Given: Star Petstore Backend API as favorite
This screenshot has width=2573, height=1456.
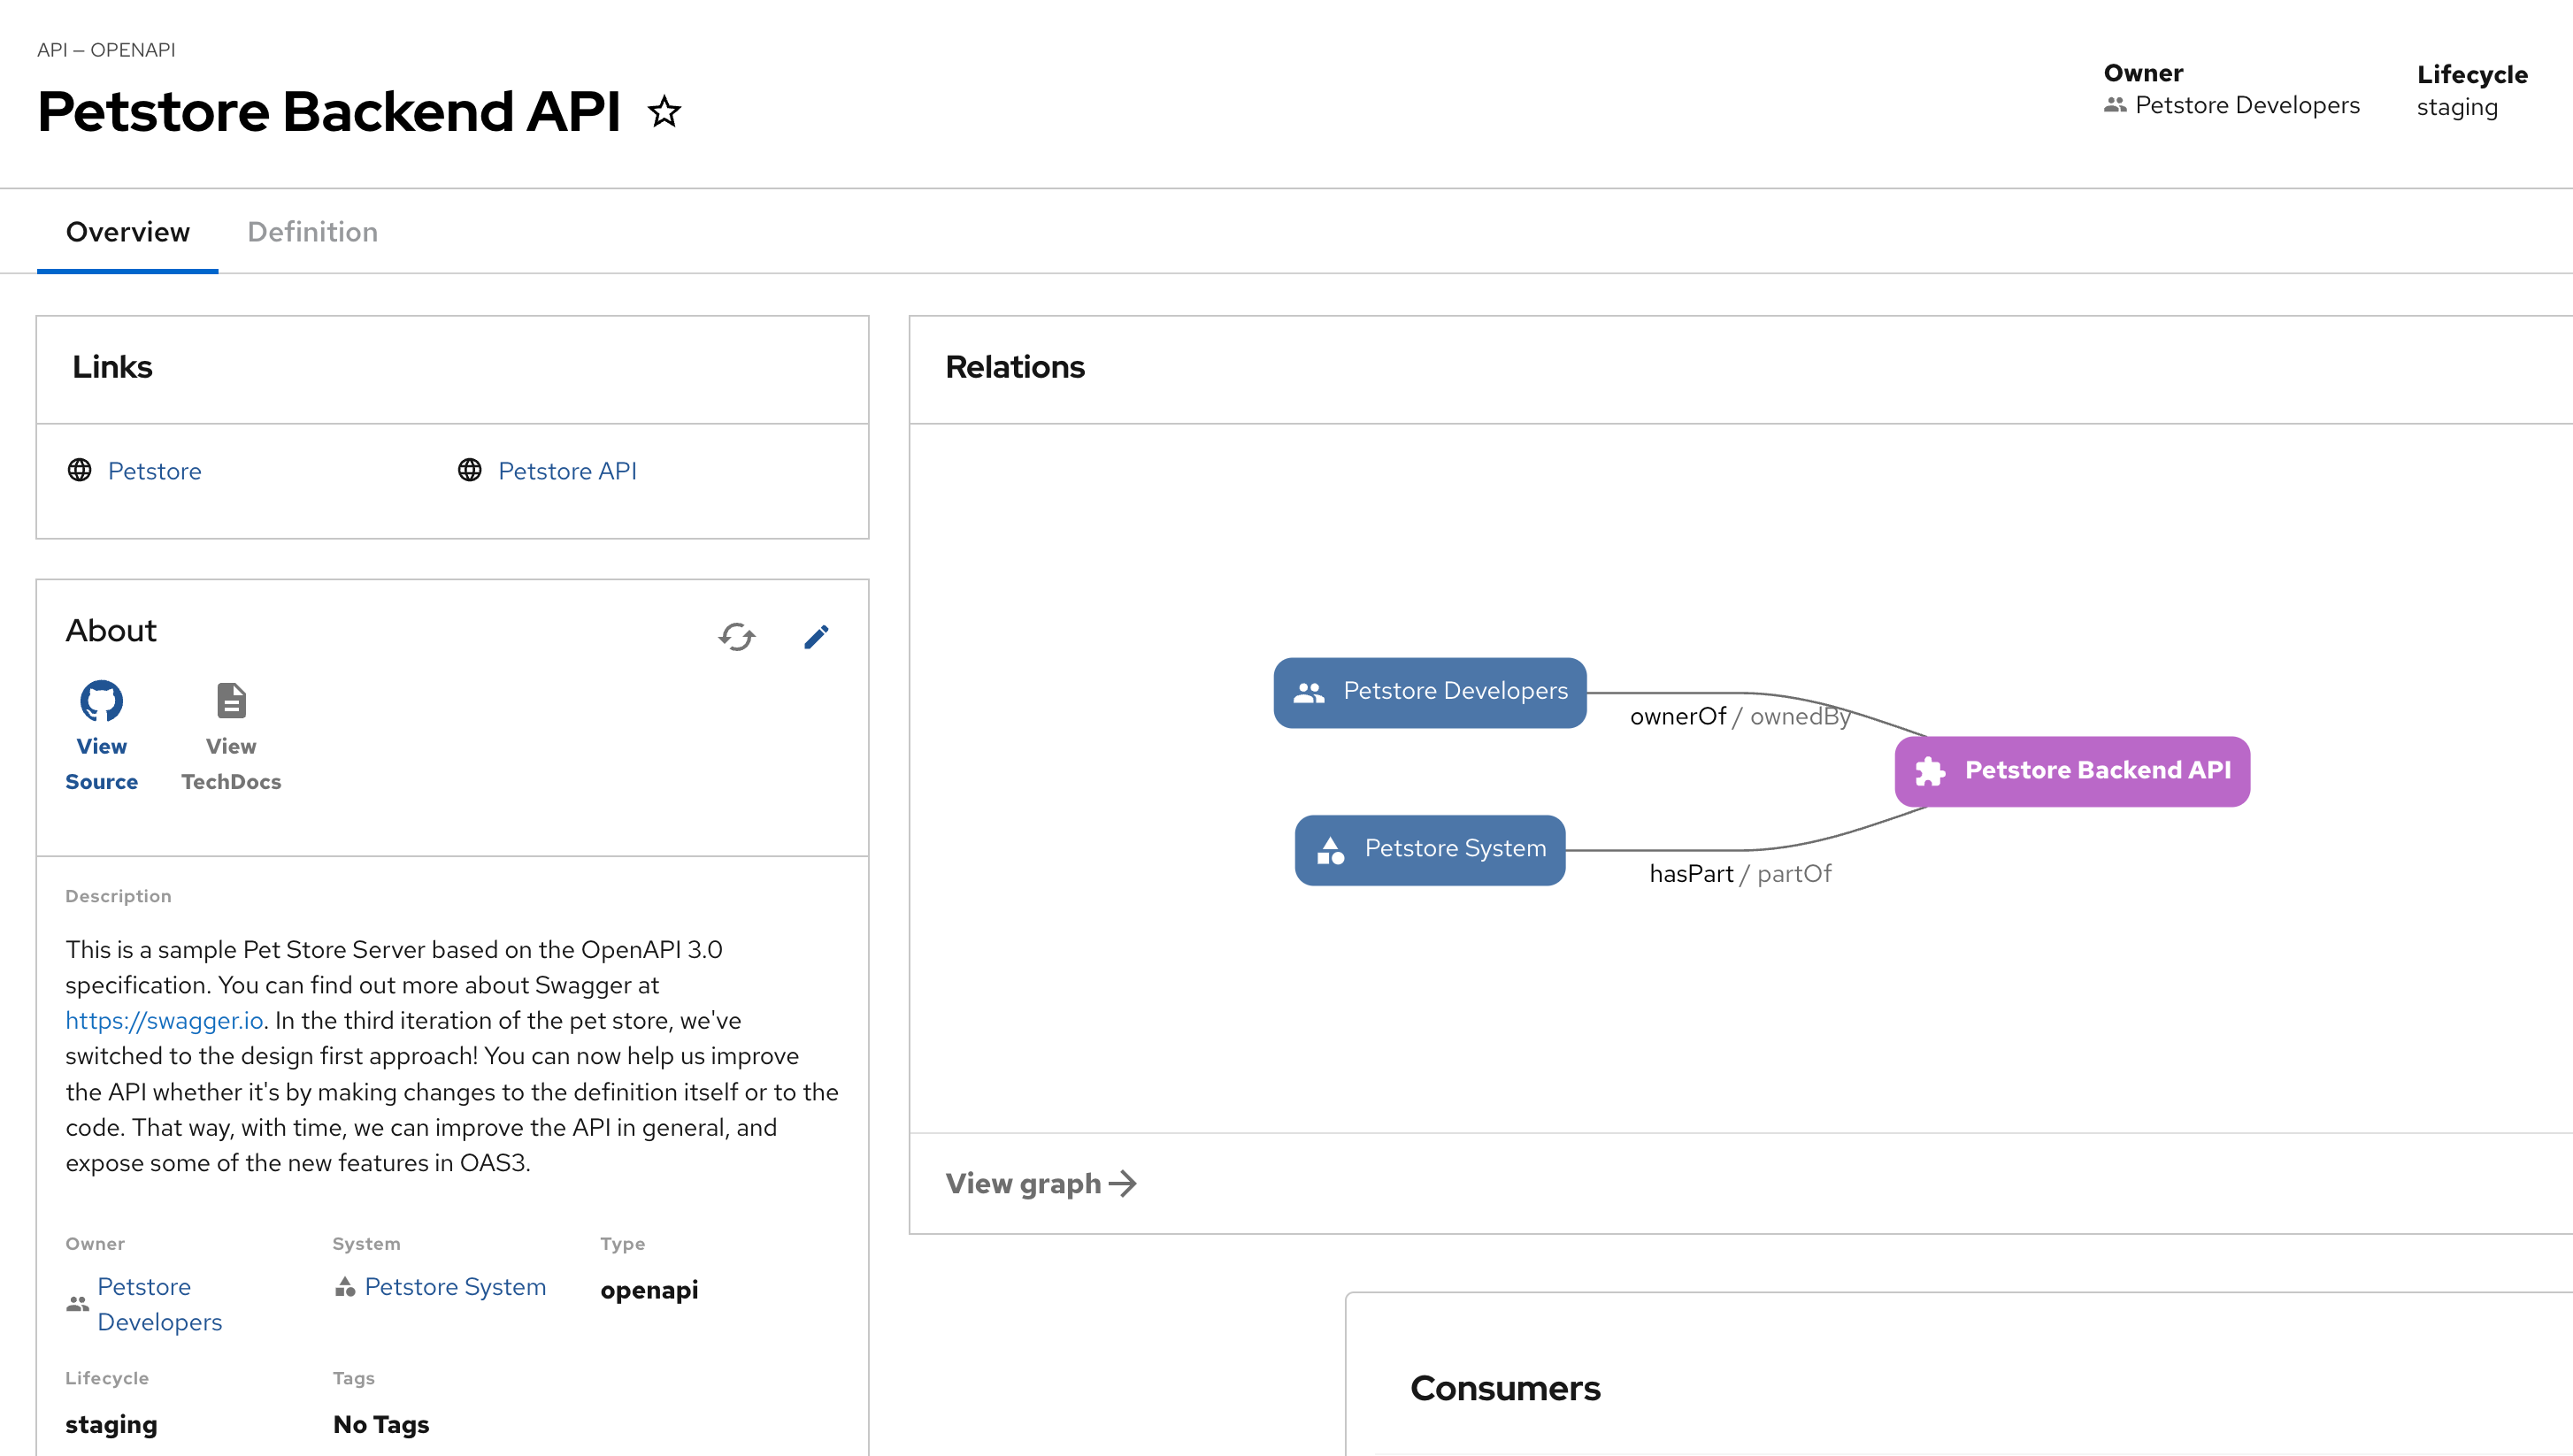Looking at the screenshot, I should [664, 111].
